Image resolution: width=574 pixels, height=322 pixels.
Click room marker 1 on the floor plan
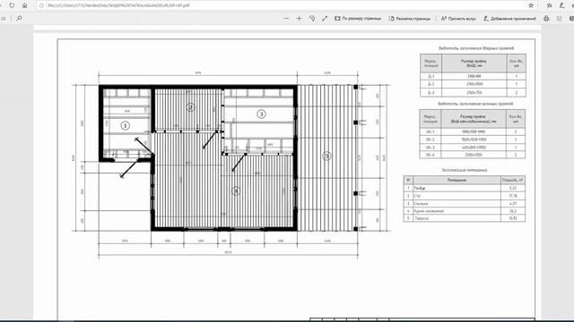126,125
